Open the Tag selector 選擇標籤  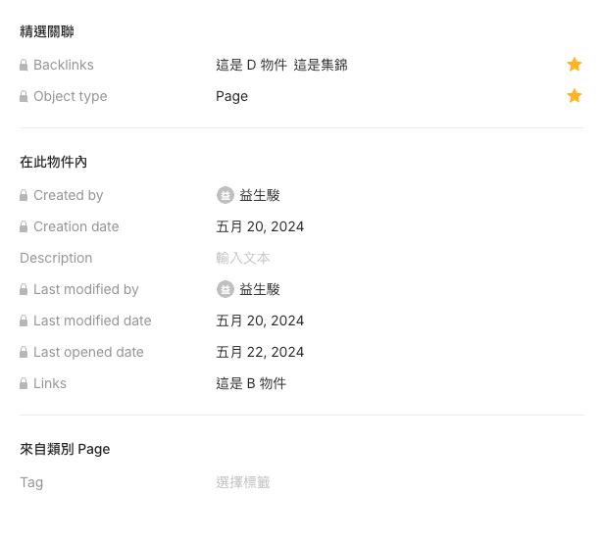pyautogui.click(x=243, y=482)
